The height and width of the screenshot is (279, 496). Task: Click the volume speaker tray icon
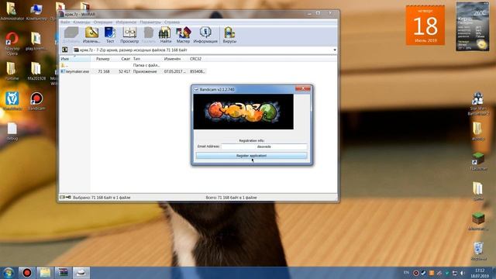click(463, 273)
